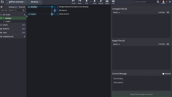The image size is (172, 97).
Task: Select the merge commit graph node
Action: tap(52, 7)
